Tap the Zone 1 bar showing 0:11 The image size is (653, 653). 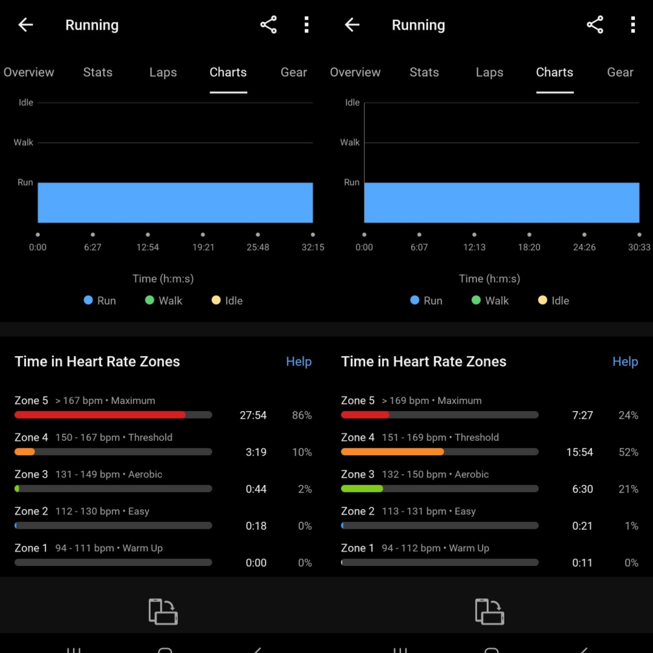pyautogui.click(x=440, y=562)
